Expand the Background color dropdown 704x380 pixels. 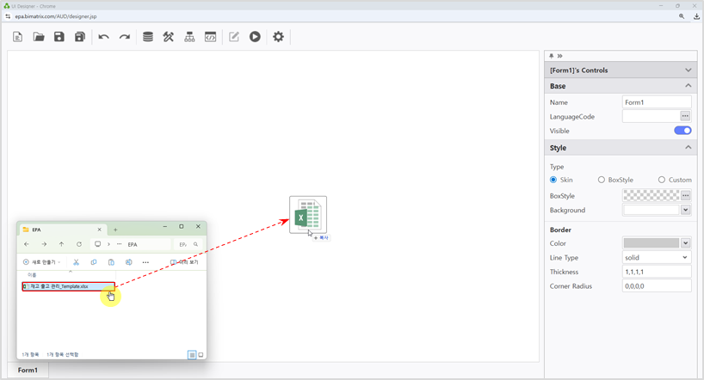(x=686, y=210)
